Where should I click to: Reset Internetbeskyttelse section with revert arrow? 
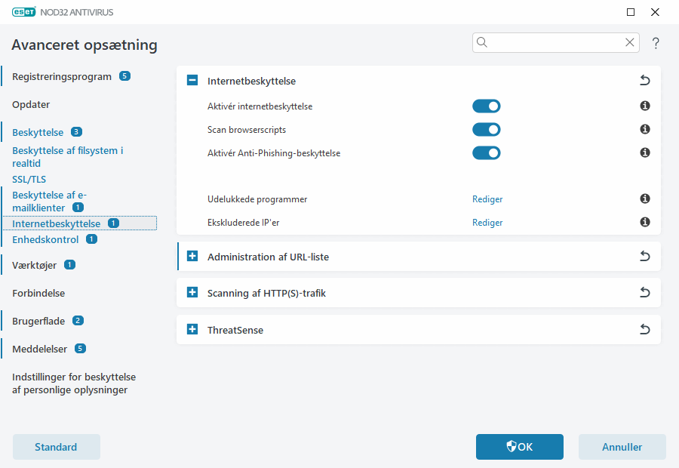coord(644,80)
